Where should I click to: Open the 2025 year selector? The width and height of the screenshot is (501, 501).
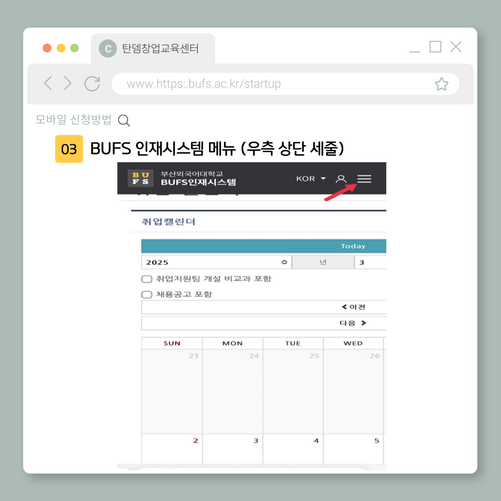point(216,263)
